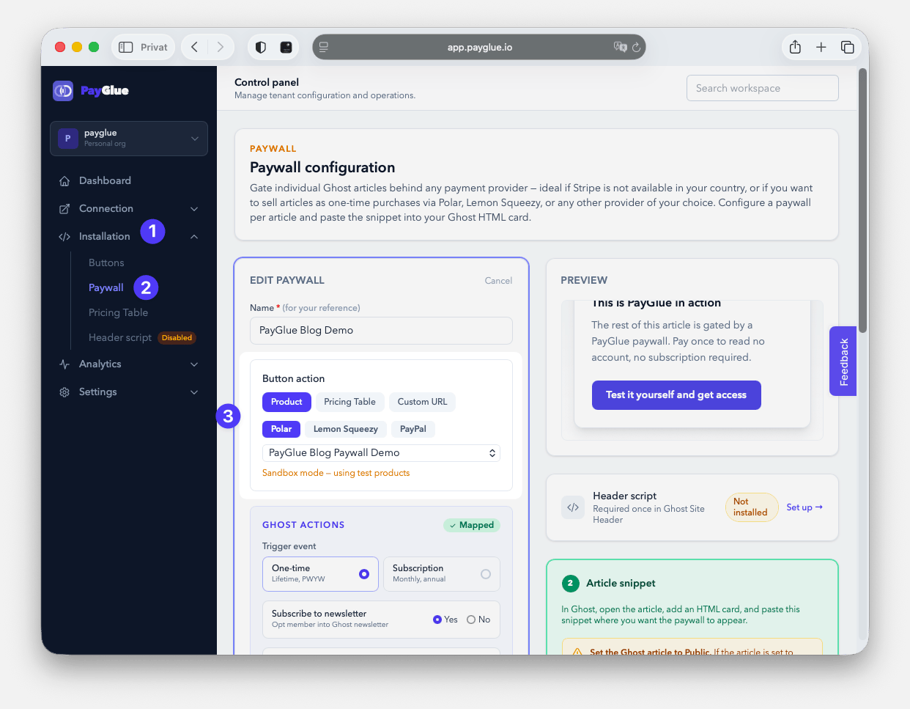Screen dimensions: 910x709
Task: Open the Header script installation page
Action: click(120, 338)
